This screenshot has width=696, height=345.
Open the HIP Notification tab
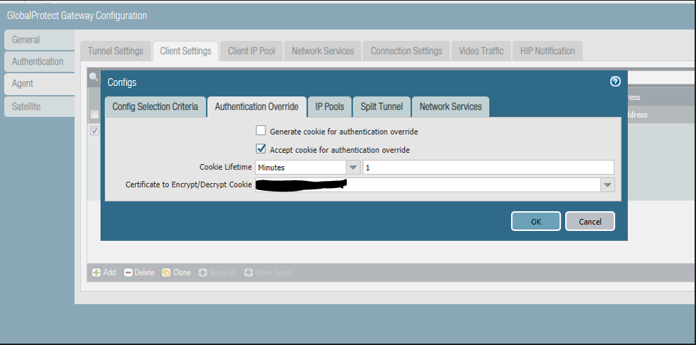[548, 51]
